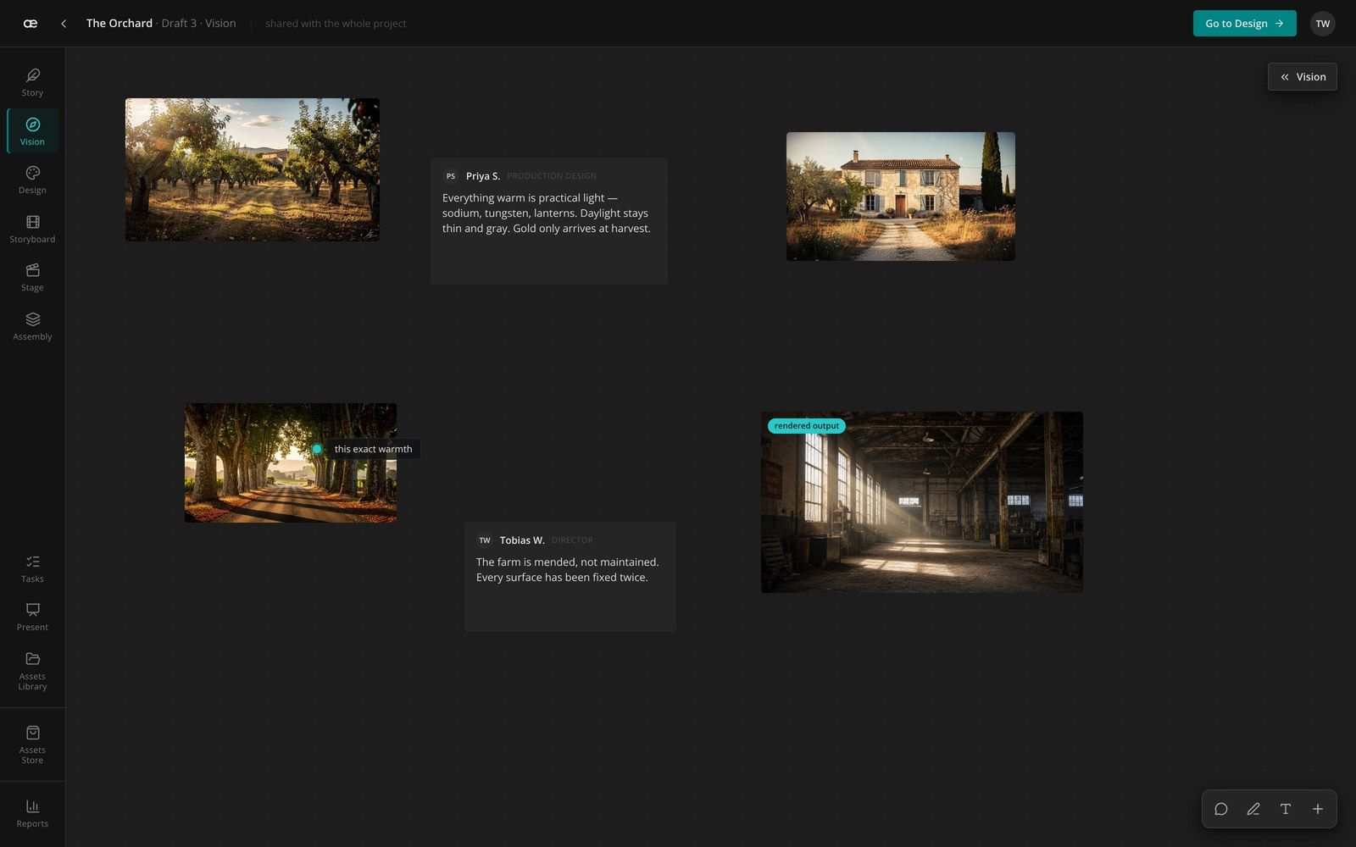Open the Assets Library folder
Screen dimensions: 1356x847
pos(32,670)
